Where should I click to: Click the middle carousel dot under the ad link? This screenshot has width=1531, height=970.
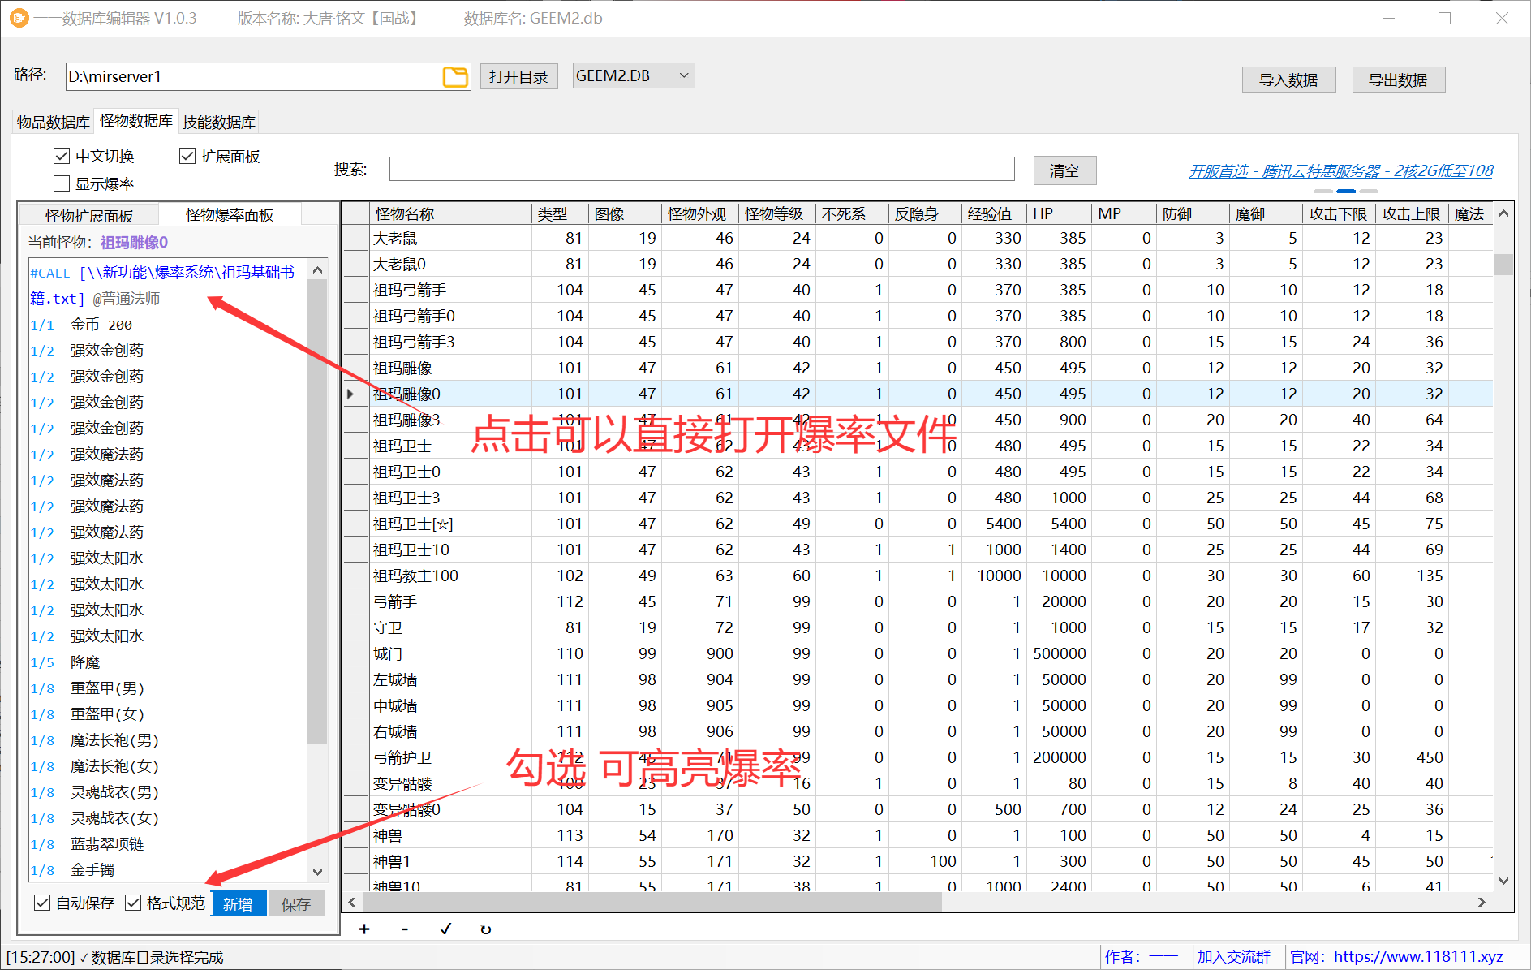click(x=1346, y=192)
